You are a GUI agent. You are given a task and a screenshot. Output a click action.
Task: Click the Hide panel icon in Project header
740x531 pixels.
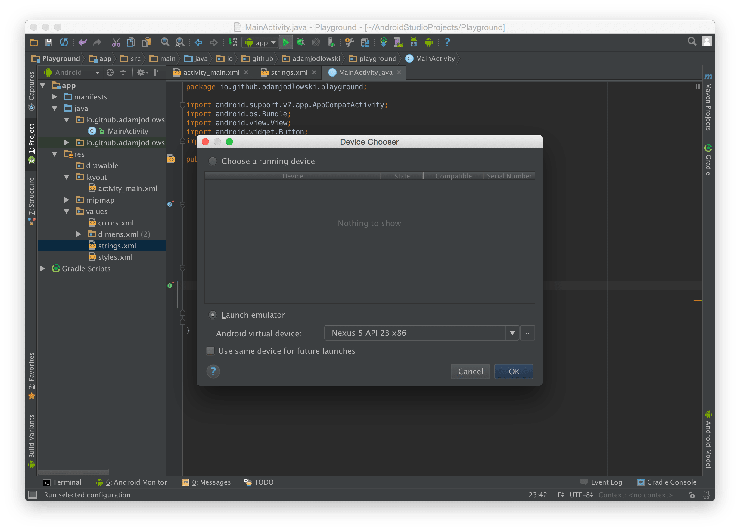(x=158, y=72)
